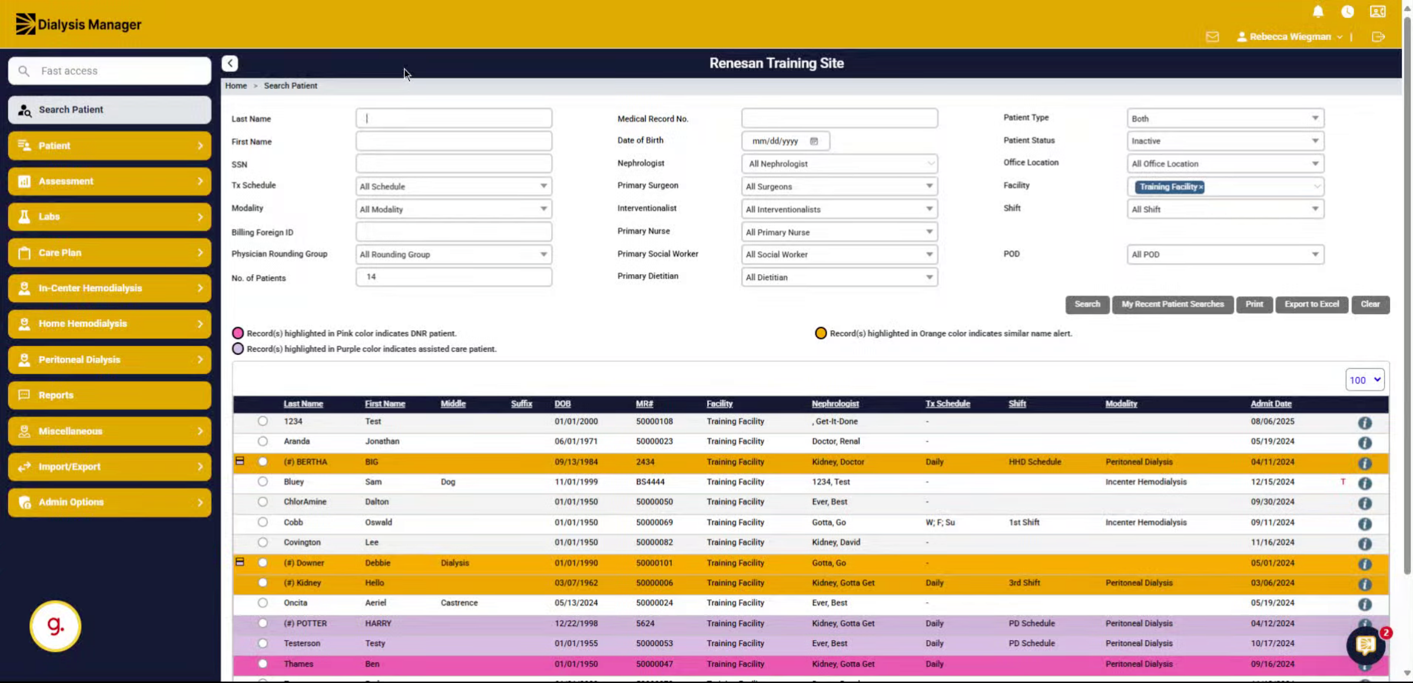Open the Patient Status dropdown
The width and height of the screenshot is (1413, 683).
pyautogui.click(x=1225, y=141)
